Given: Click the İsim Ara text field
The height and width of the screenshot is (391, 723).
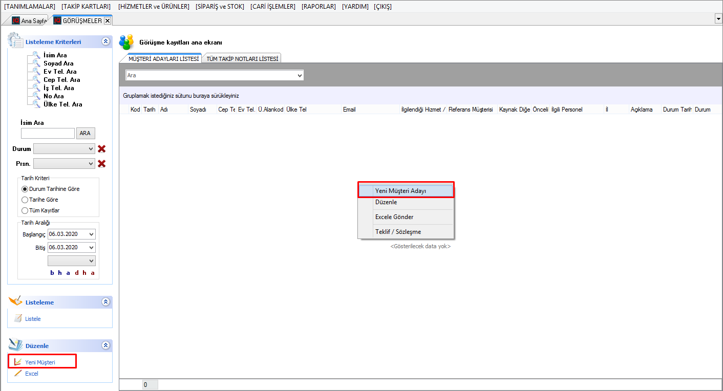Looking at the screenshot, I should [x=48, y=133].
